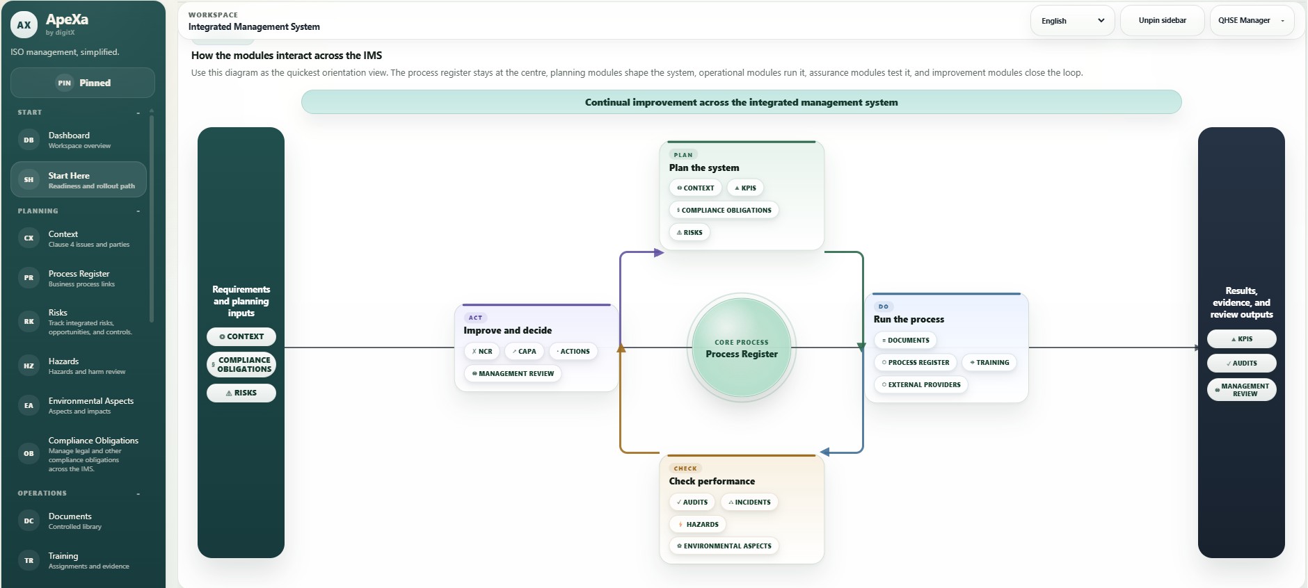This screenshot has height=588, width=1308.
Task: Click the AX ApeXa logo badge
Action: 24,25
